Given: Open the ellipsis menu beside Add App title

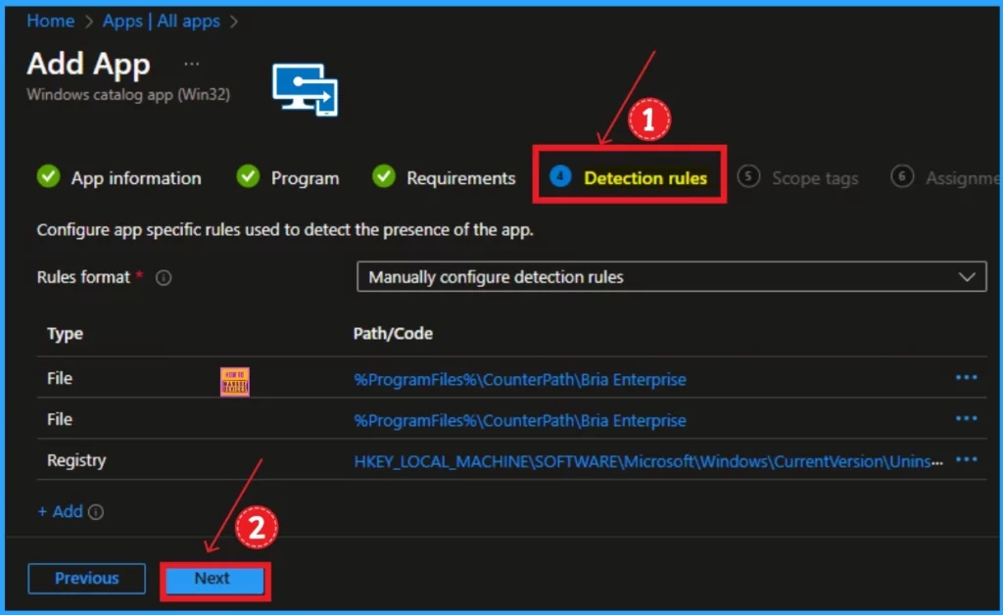Looking at the screenshot, I should pos(191,64).
